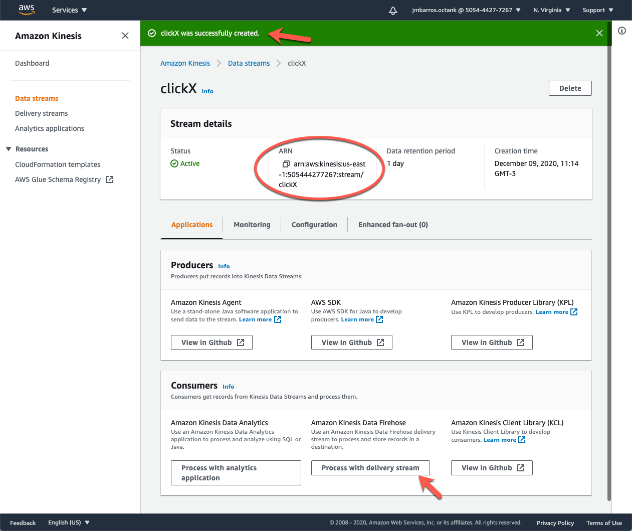
Task: Open the Privacy Policy footer link
Action: (x=555, y=523)
